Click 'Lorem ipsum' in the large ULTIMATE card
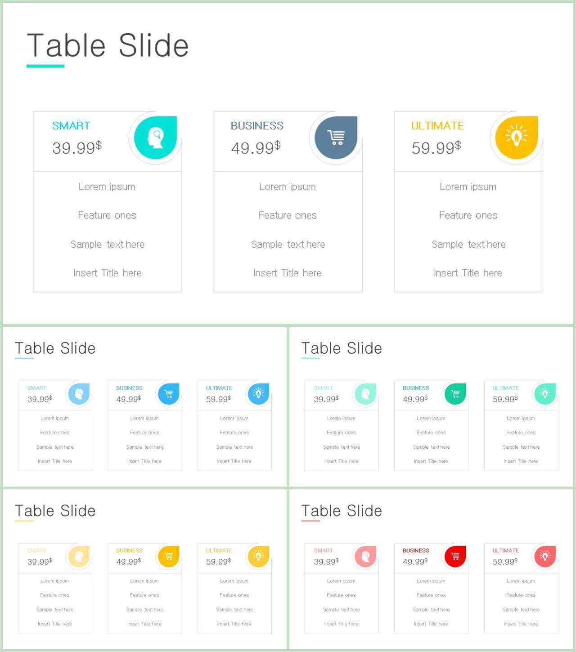Image resolution: width=576 pixels, height=652 pixels. point(468,187)
